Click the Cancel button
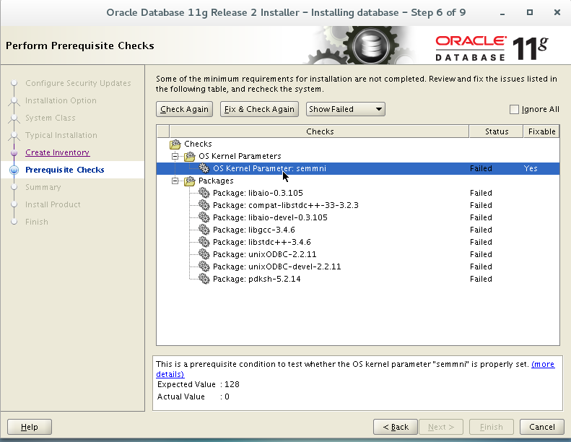This screenshot has width=571, height=442. [x=542, y=427]
